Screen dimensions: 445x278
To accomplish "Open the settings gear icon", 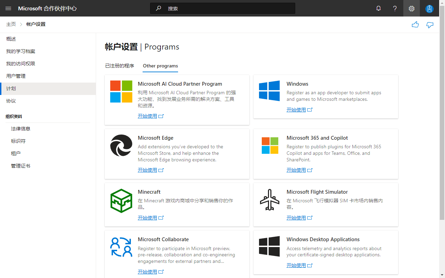I will pyautogui.click(x=412, y=8).
